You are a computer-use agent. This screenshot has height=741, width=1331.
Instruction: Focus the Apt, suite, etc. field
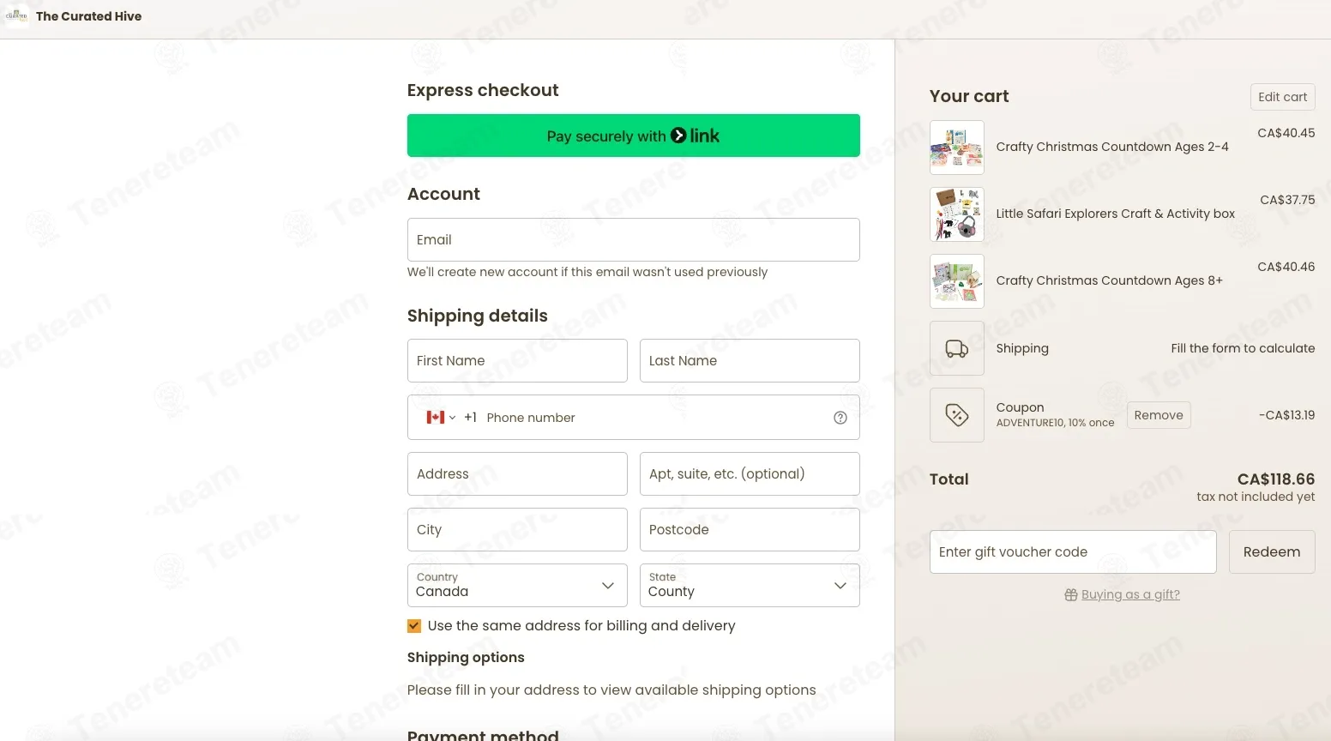(x=750, y=473)
